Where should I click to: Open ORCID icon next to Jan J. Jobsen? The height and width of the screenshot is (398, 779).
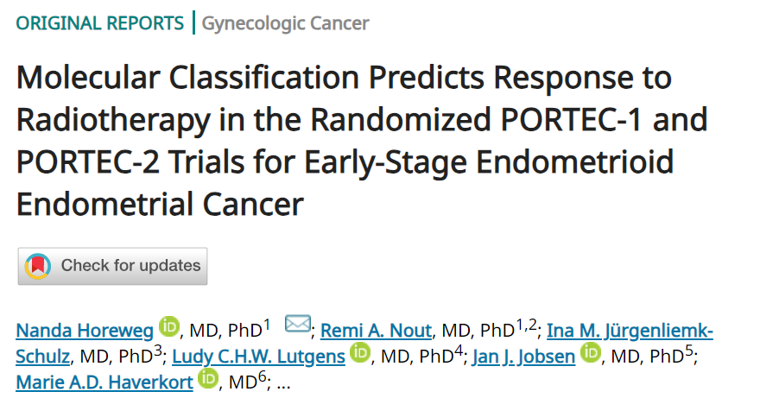(591, 354)
